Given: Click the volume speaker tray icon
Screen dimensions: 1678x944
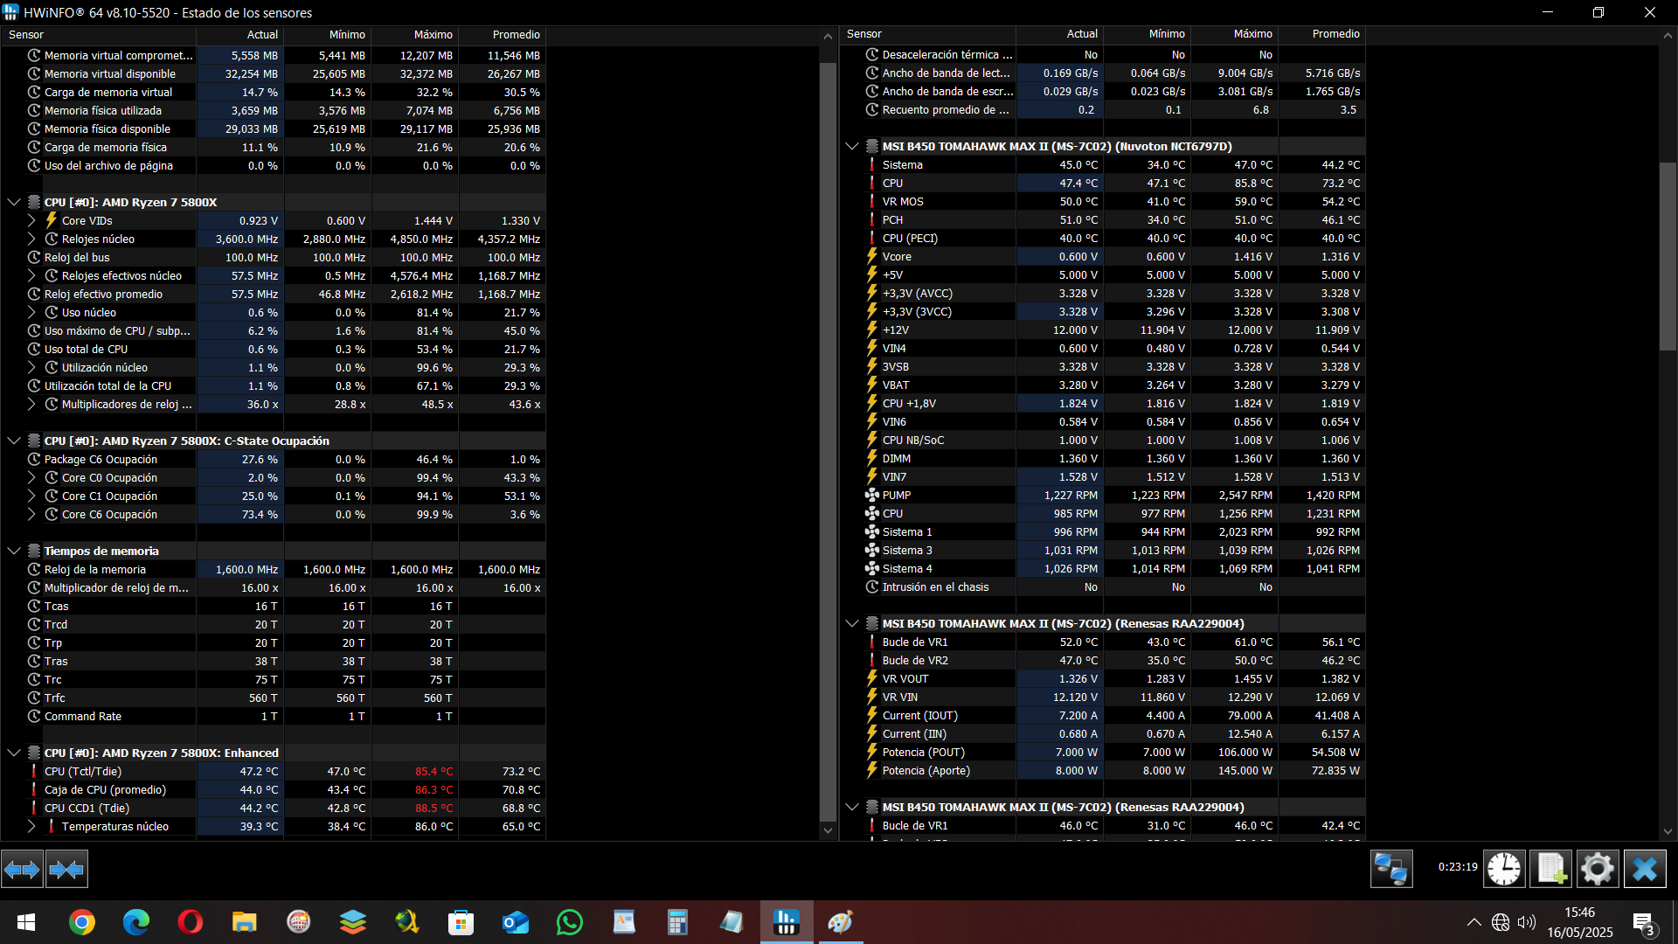Looking at the screenshot, I should click(1527, 922).
